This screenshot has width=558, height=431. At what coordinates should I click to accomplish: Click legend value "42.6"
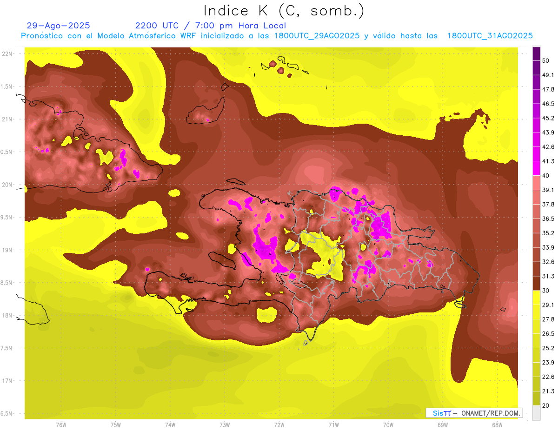[548, 147]
